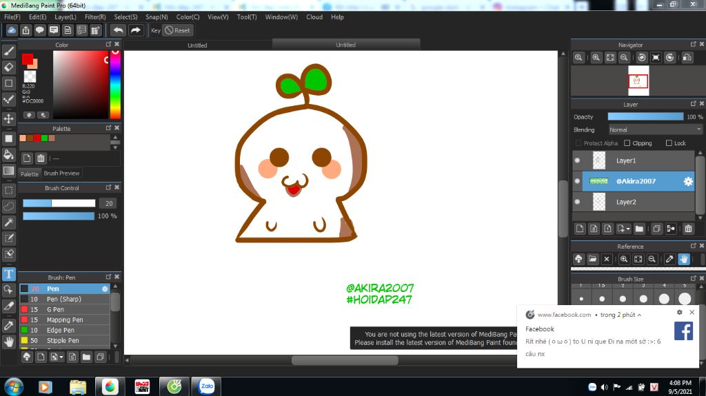The image size is (706, 396).
Task: Click the Navigator zoom out icon
Action: pyautogui.click(x=624, y=58)
